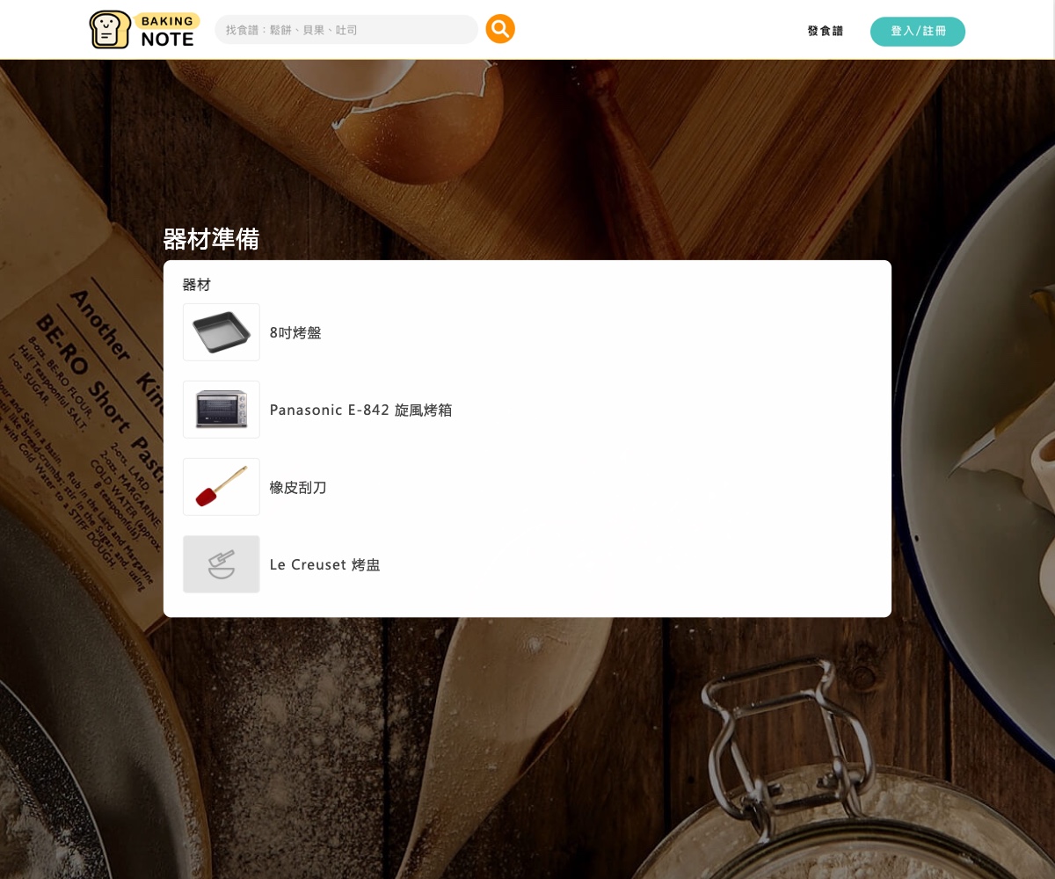Click the 器材 label inside the card

pyautogui.click(x=197, y=285)
